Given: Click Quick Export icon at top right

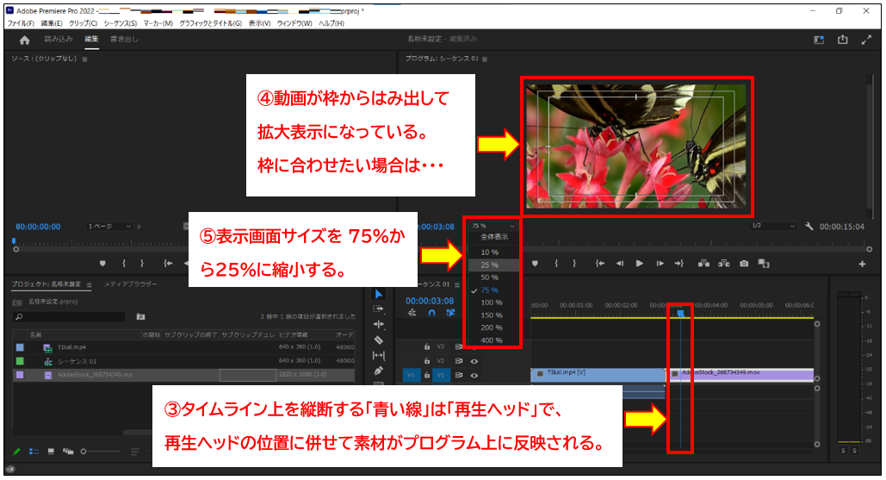Looking at the screenshot, I should click(x=842, y=40).
